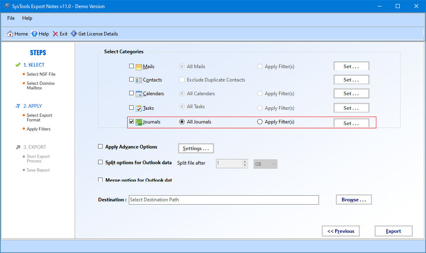The width and height of the screenshot is (426, 253).
Task: Toggle Split options for Outlook data checkbox
Action: tap(100, 162)
